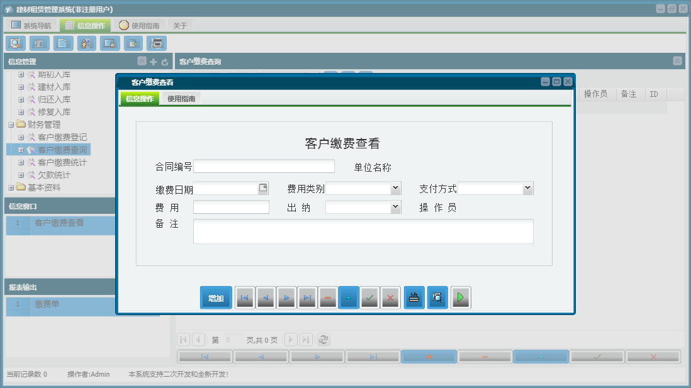The width and height of the screenshot is (691, 388).
Task: Click the red X cancel button in dialog
Action: (x=390, y=297)
